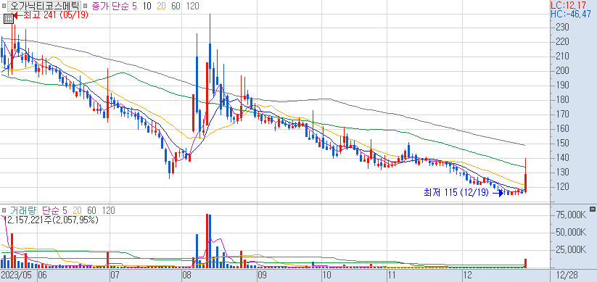The height and width of the screenshot is (282, 597).
Task: Click the 09 month label on date axis
Action: pos(262,275)
